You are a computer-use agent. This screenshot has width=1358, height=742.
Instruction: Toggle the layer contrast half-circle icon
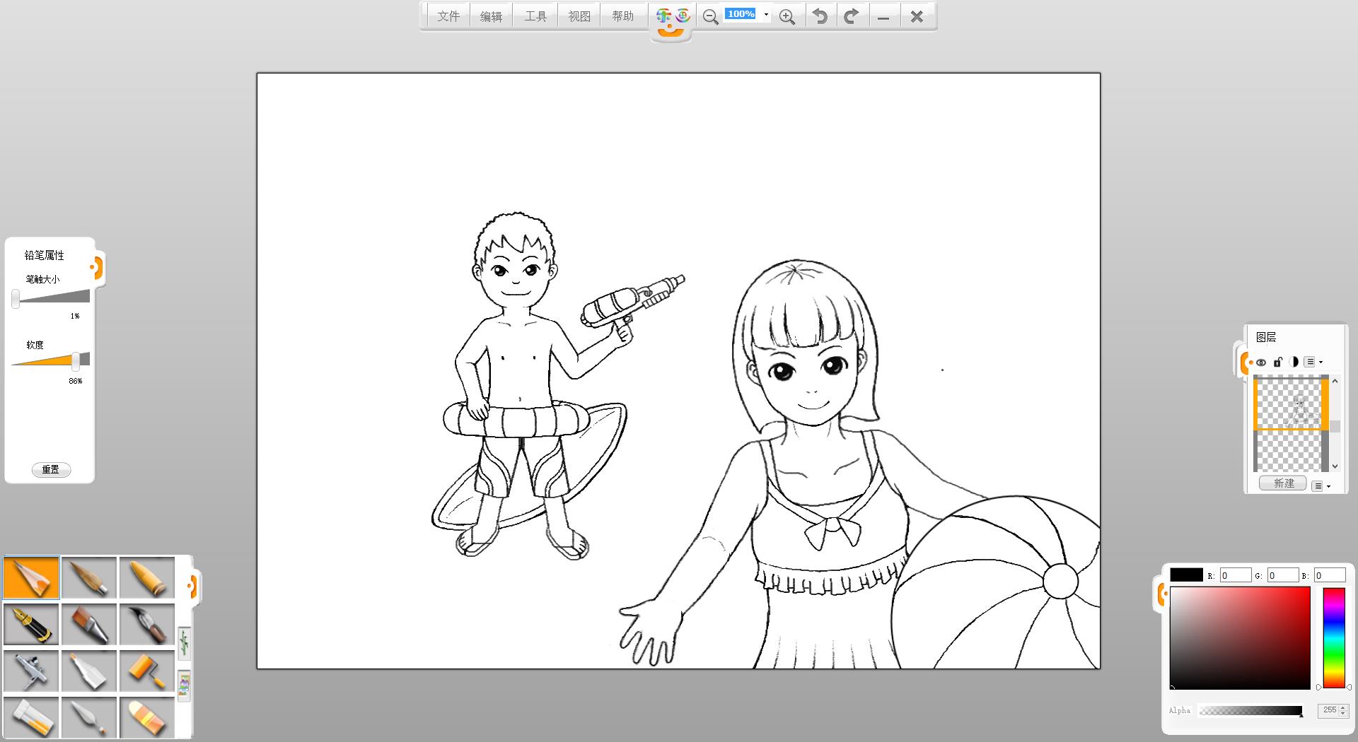point(1294,362)
